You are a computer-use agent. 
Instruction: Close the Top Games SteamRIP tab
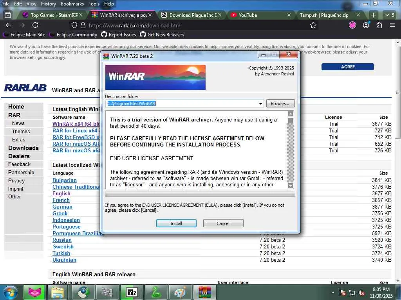point(81,15)
